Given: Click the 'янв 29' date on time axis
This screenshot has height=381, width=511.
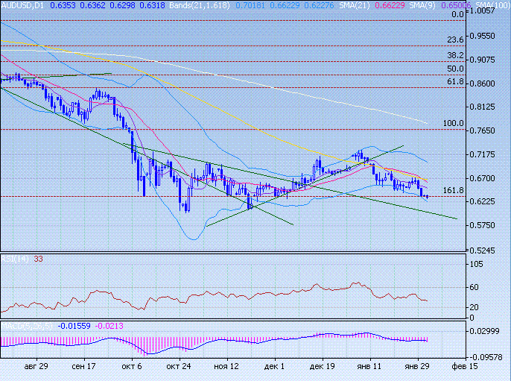Looking at the screenshot, I should coord(416,367).
